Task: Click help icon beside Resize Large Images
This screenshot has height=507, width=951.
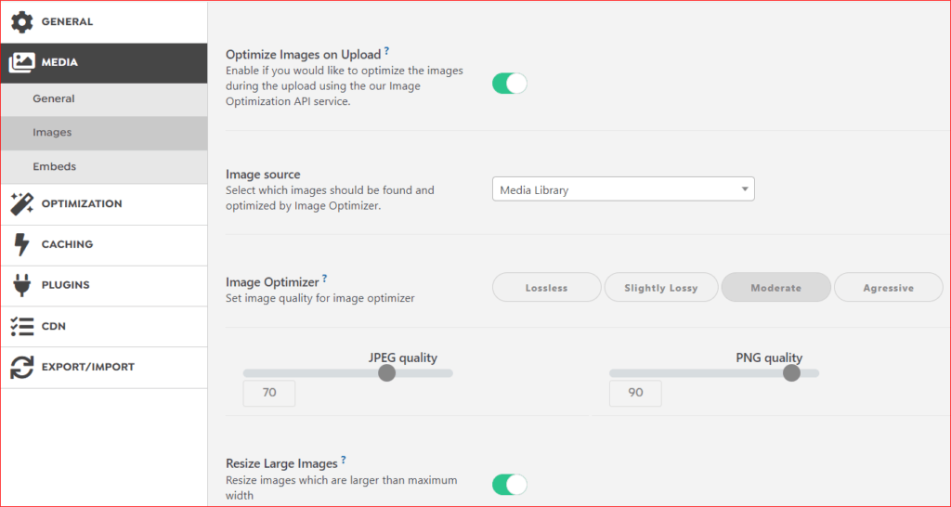Action: [x=344, y=460]
